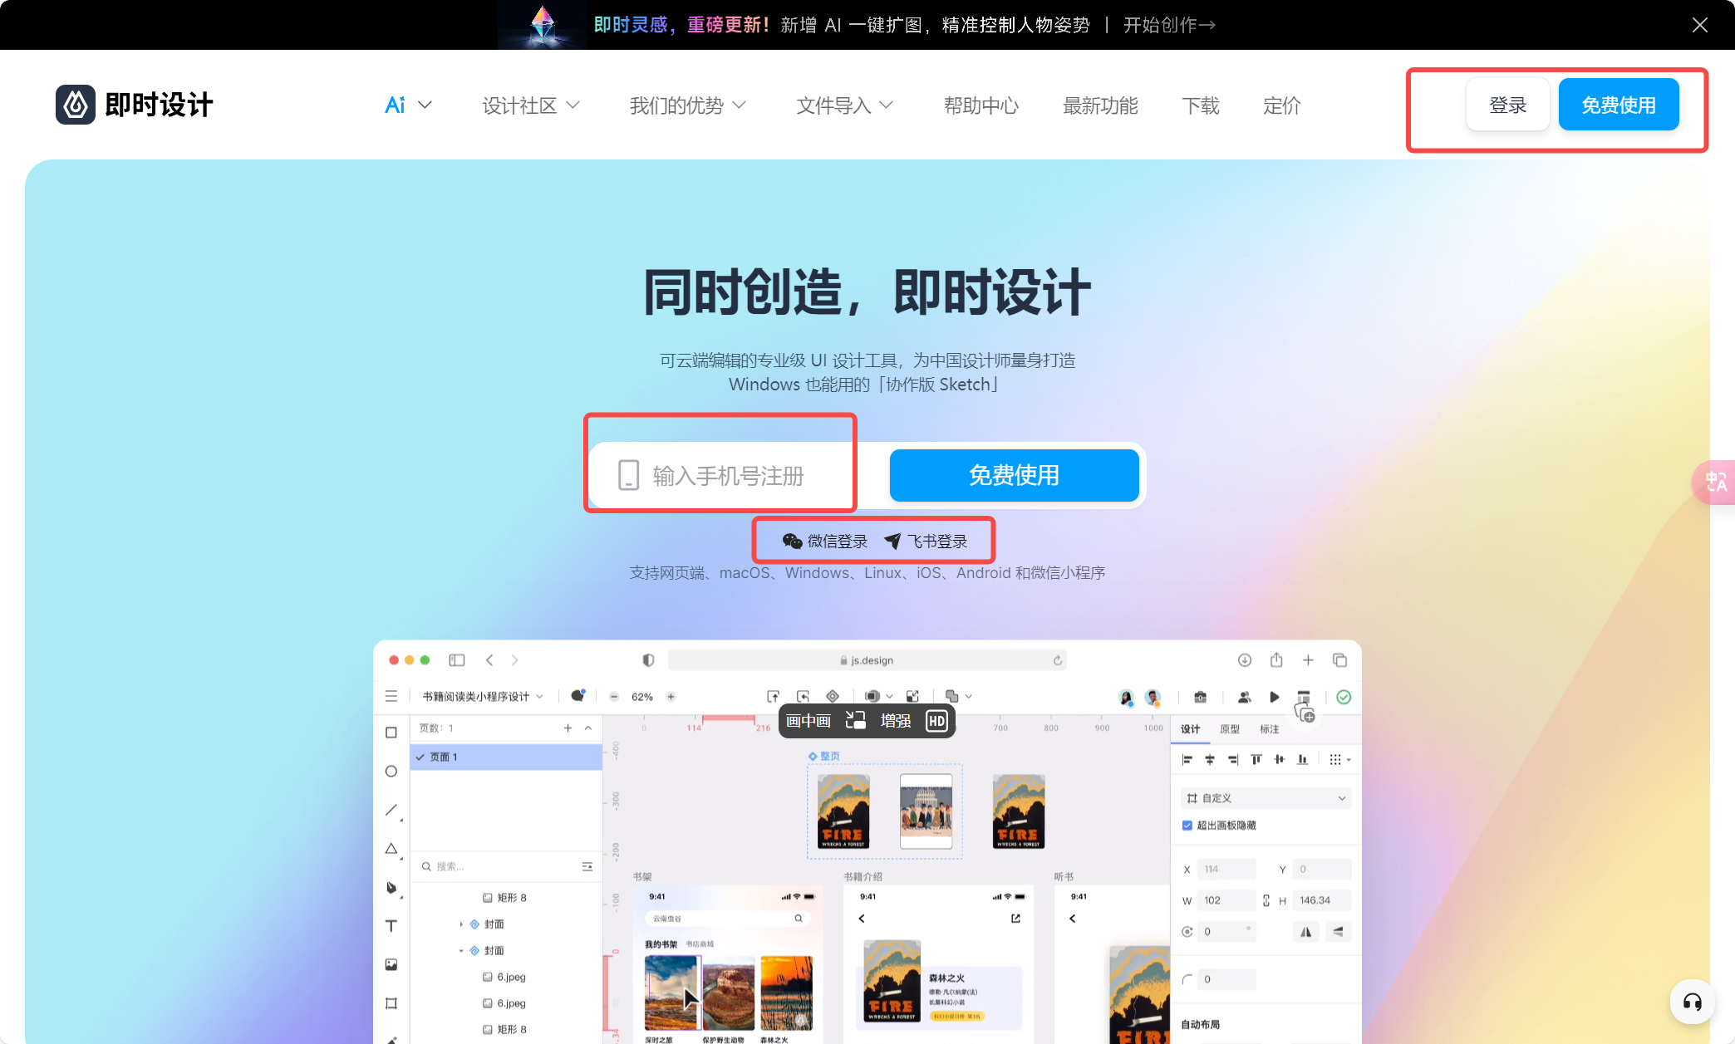This screenshot has height=1044, width=1735.
Task: Toggle visibility of 页面 1 layer
Action: click(420, 753)
